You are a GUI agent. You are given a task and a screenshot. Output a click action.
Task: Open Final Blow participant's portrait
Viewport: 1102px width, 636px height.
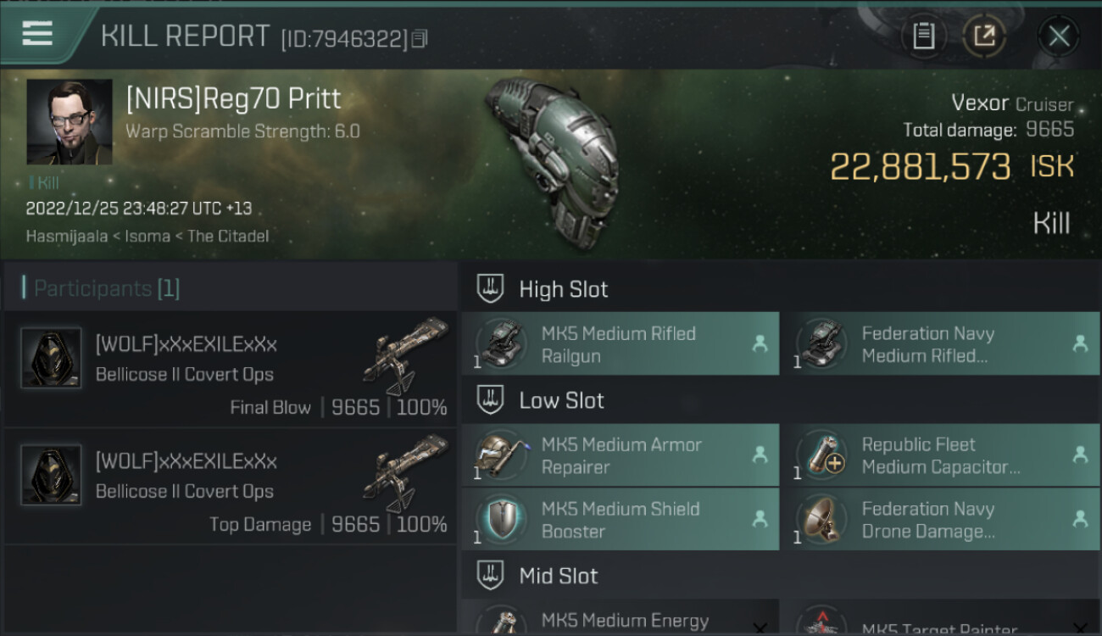click(x=51, y=358)
